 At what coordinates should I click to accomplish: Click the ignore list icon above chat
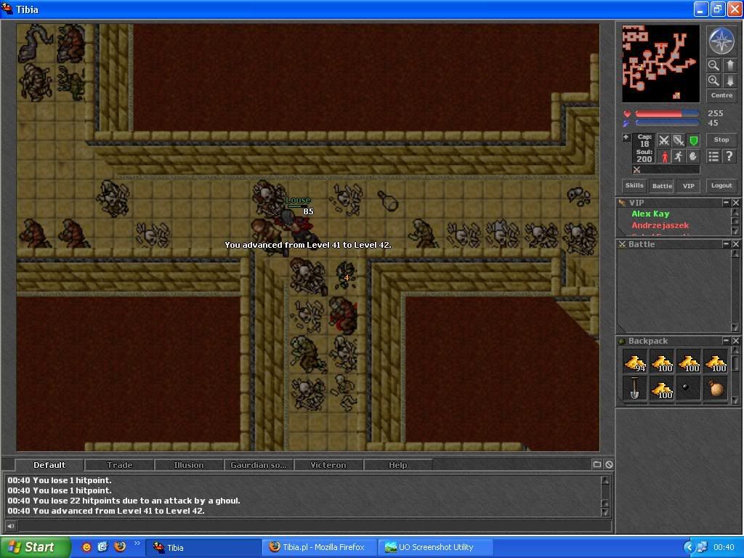609,464
